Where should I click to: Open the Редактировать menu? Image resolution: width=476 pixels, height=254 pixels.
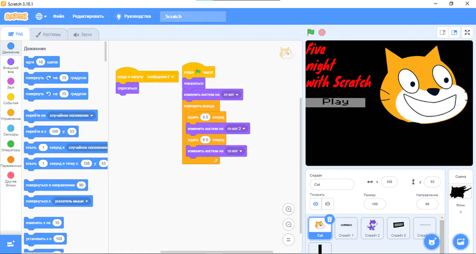[x=88, y=16]
